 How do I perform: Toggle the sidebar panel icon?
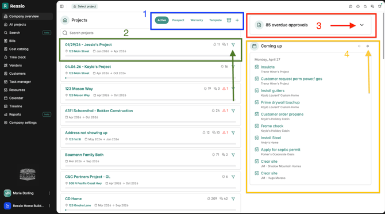[62, 6]
